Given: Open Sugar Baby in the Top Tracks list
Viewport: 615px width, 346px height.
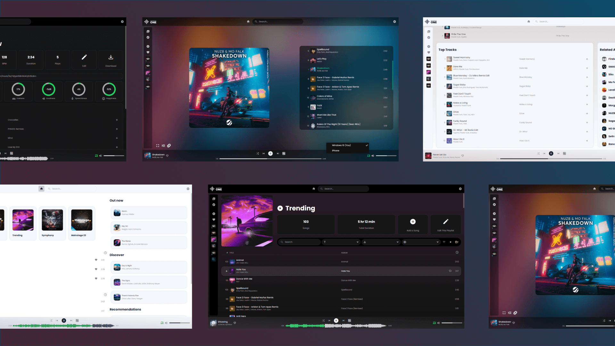Looking at the screenshot, I should [516, 86].
